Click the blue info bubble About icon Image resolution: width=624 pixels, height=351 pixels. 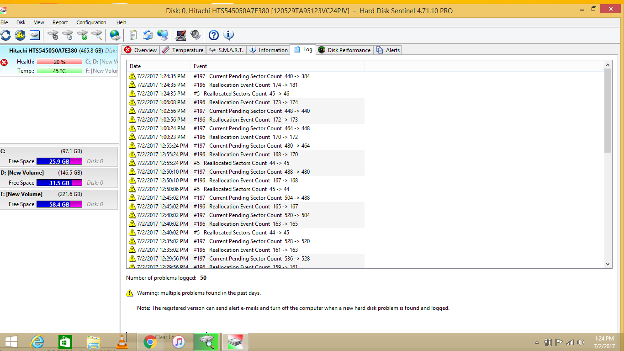(x=228, y=35)
